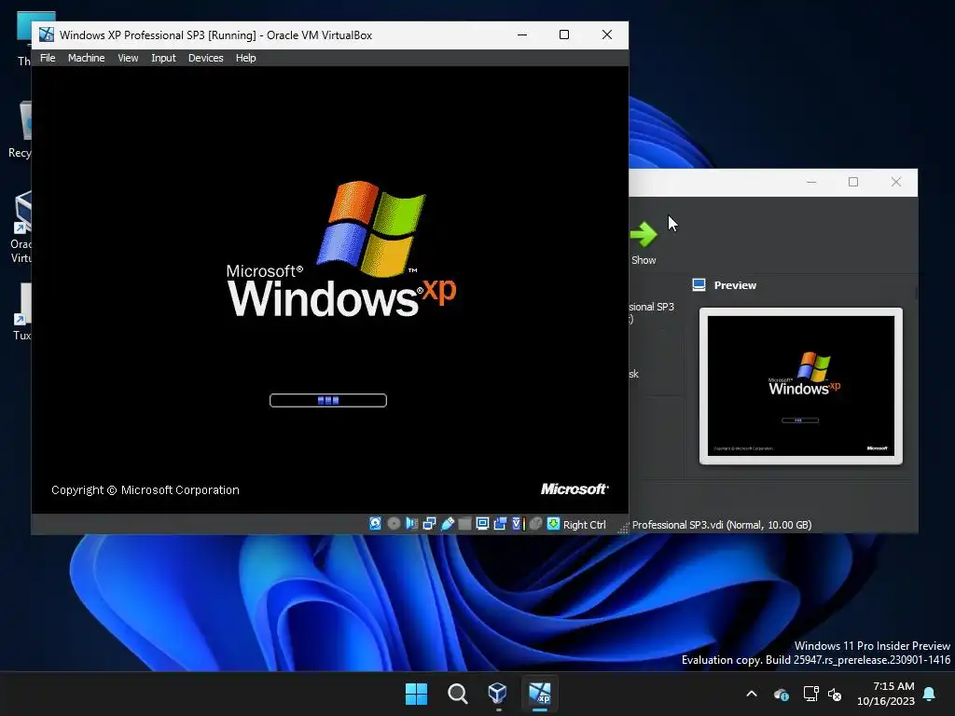Click the green host key arrow icon
The height and width of the screenshot is (716, 955).
553,524
